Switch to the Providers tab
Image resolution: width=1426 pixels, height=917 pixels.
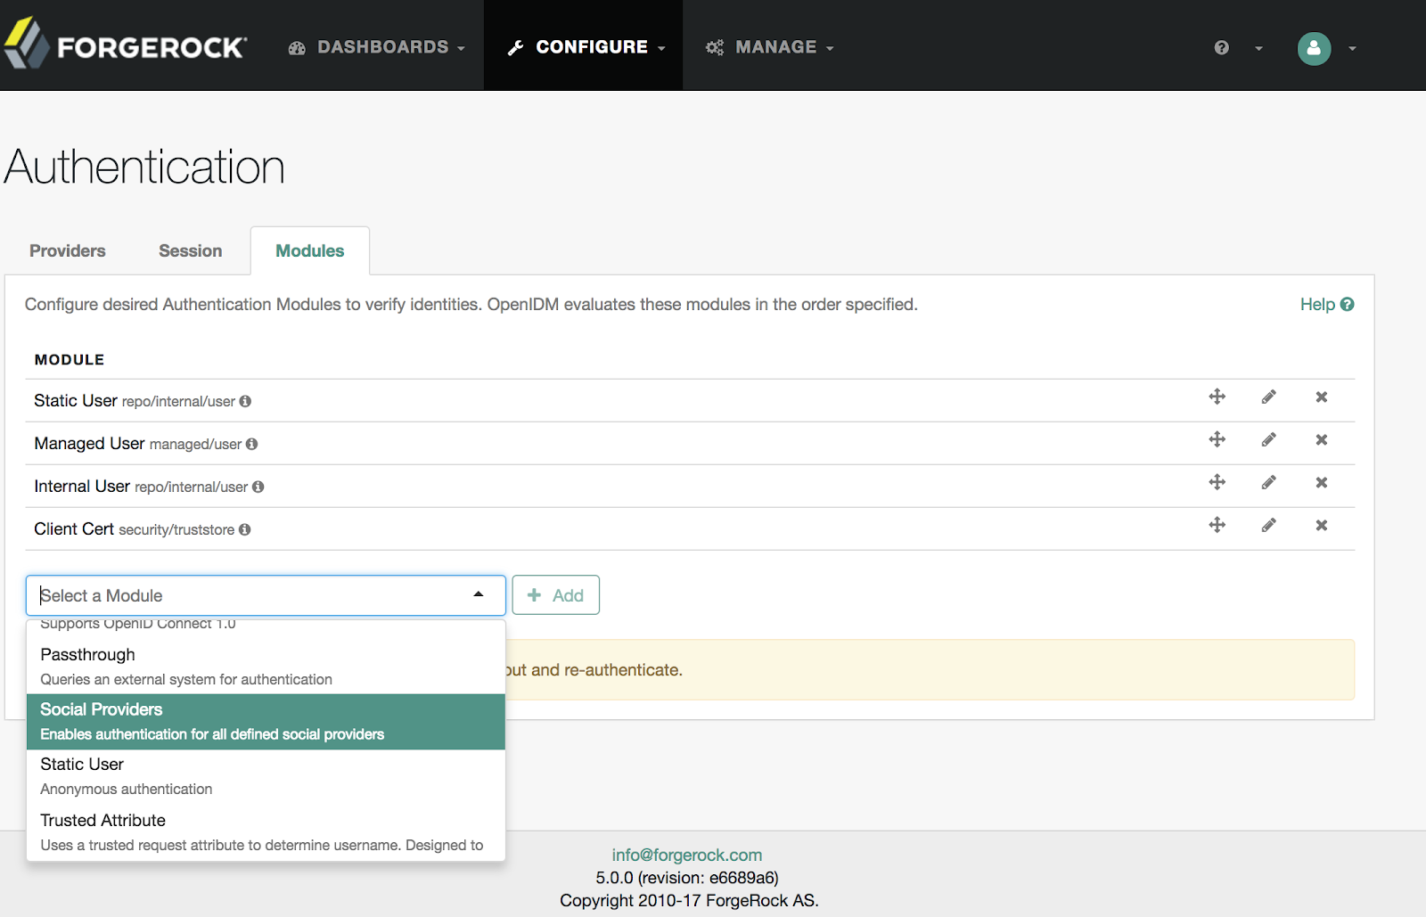pos(68,251)
